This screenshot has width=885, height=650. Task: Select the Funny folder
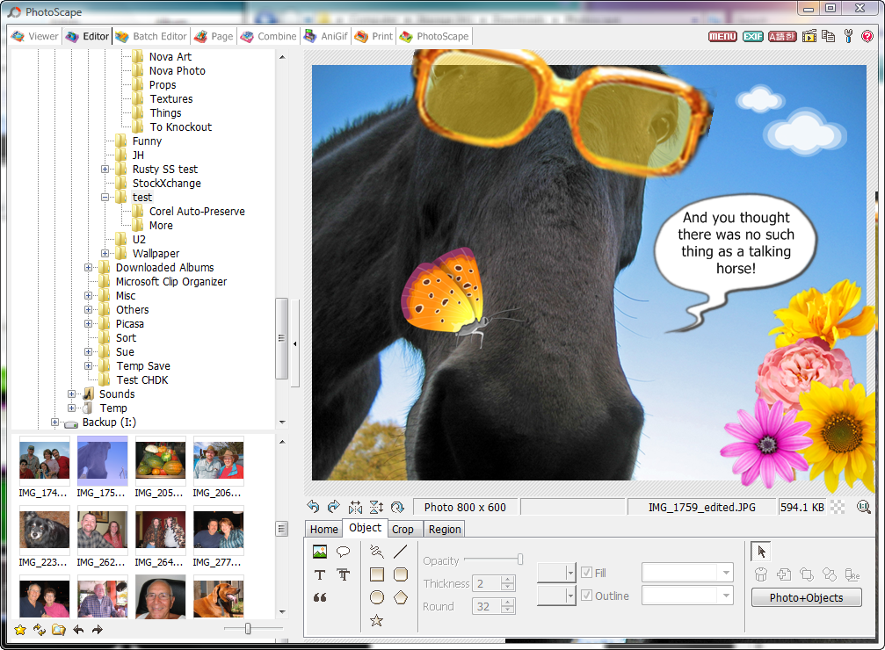(147, 141)
